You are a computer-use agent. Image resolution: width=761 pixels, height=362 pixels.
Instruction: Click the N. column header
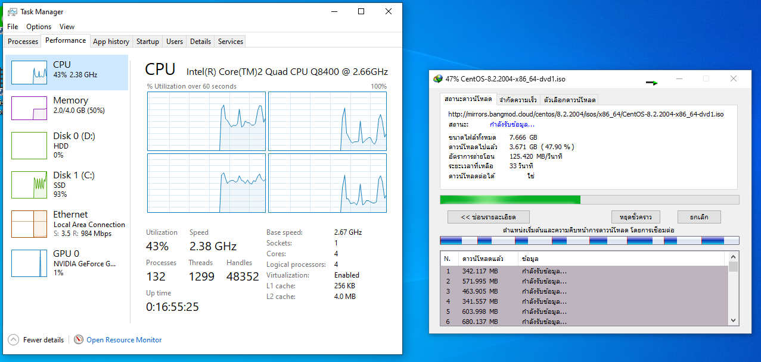[x=449, y=259]
